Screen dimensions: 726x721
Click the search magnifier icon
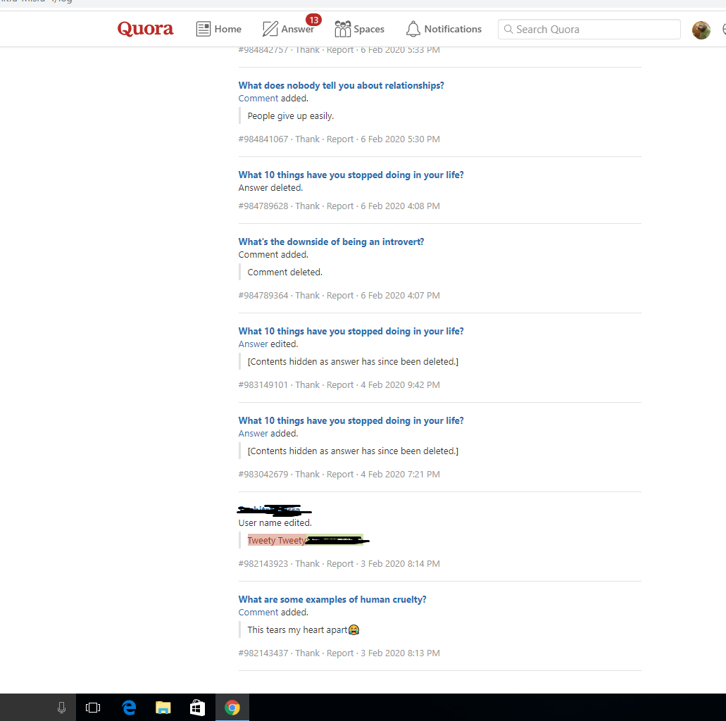point(508,29)
